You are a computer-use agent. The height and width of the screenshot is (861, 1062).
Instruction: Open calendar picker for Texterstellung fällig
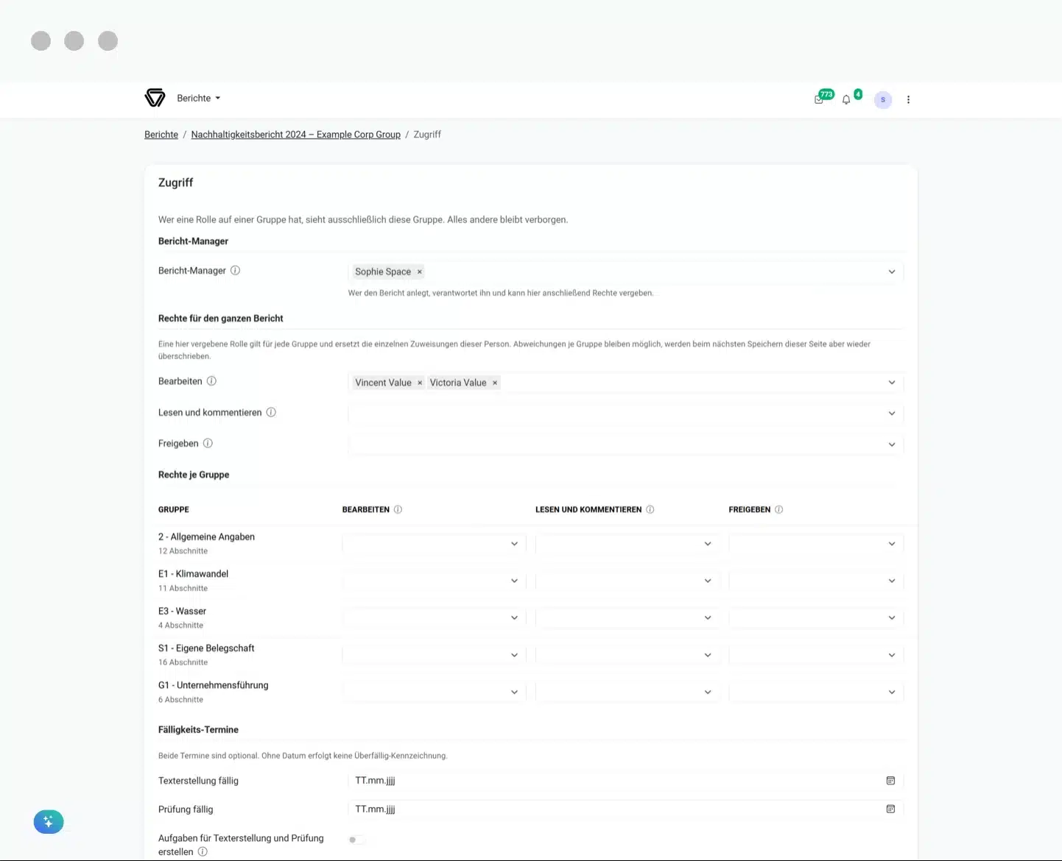[x=890, y=780]
